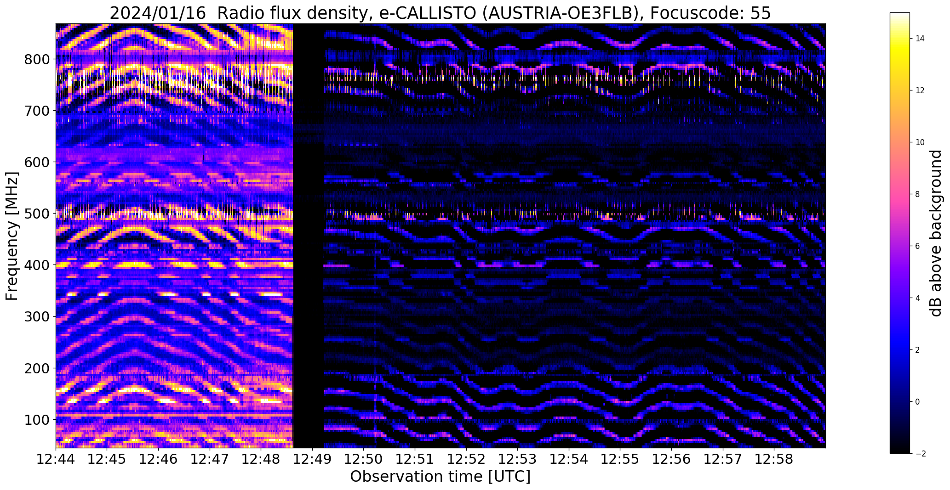Click the 12:46 time tick label
The image size is (950, 490).
tap(159, 459)
